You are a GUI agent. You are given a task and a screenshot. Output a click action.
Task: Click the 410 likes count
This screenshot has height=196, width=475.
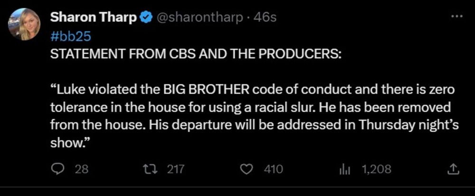click(x=273, y=169)
